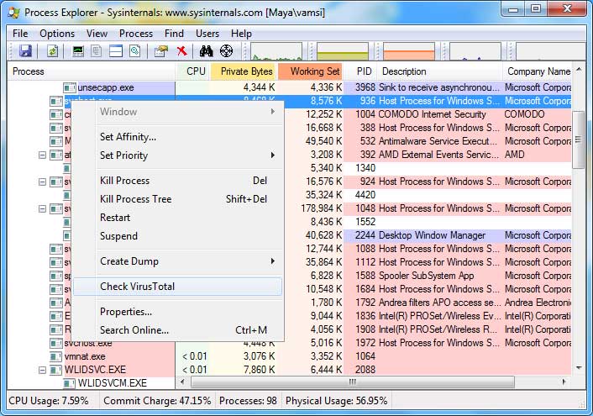This screenshot has width=593, height=416.
Task: Choose Restart from the context menu
Action: point(177,218)
